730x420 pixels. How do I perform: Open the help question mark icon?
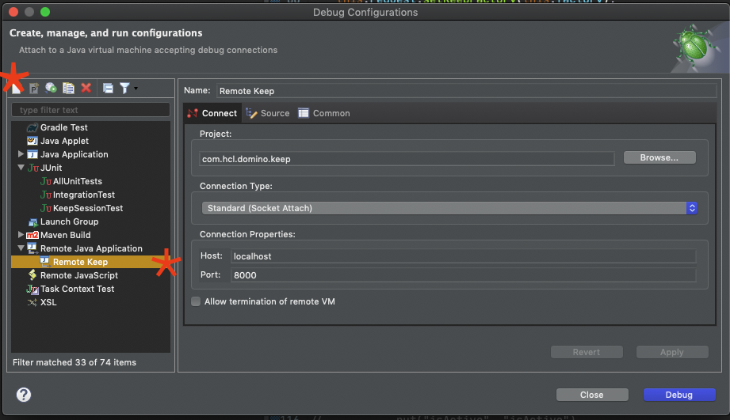[24, 395]
